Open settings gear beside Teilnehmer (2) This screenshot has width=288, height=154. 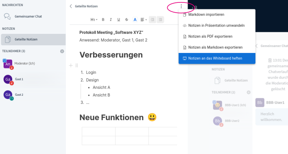coord(249,92)
